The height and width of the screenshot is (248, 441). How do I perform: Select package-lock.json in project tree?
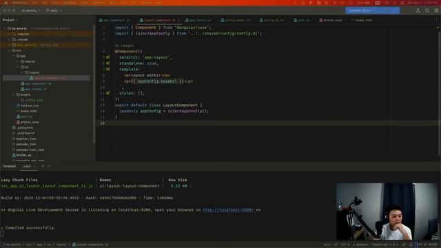click(28, 149)
